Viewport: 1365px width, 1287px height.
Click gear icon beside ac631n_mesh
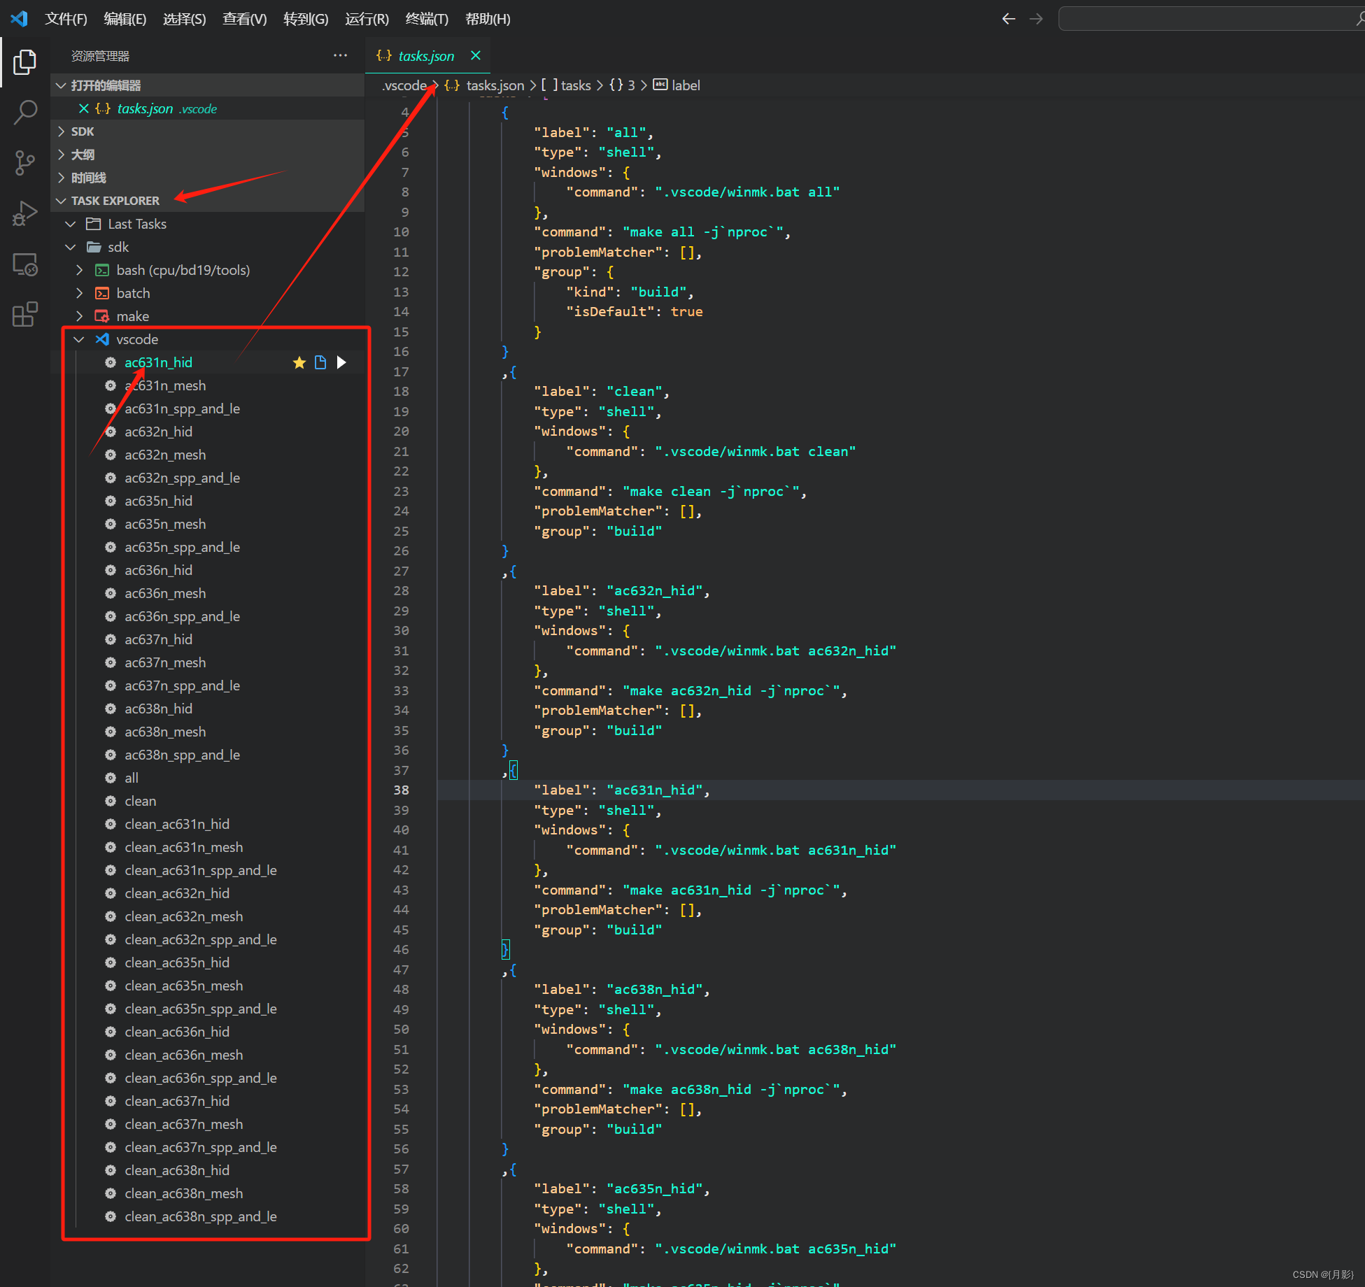111,385
